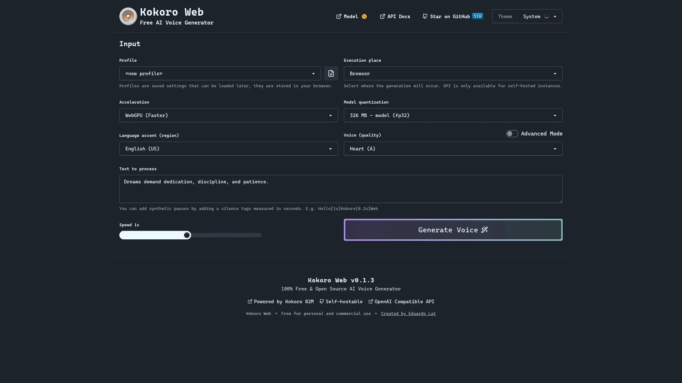The height and width of the screenshot is (383, 682).
Task: Click the Kokoro Web title text
Action: [x=172, y=12]
